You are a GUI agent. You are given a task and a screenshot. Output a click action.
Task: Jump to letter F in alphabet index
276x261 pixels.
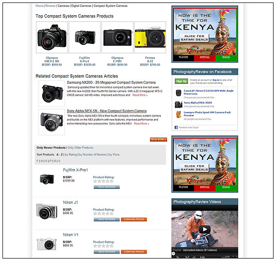point(37,161)
